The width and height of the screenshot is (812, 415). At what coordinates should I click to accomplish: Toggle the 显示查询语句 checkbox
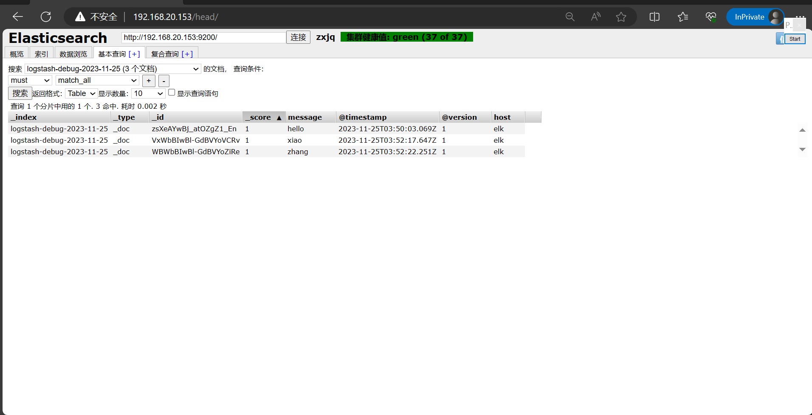(x=172, y=92)
